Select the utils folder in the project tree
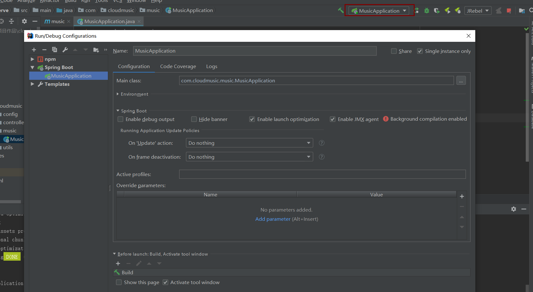 click(x=8, y=147)
